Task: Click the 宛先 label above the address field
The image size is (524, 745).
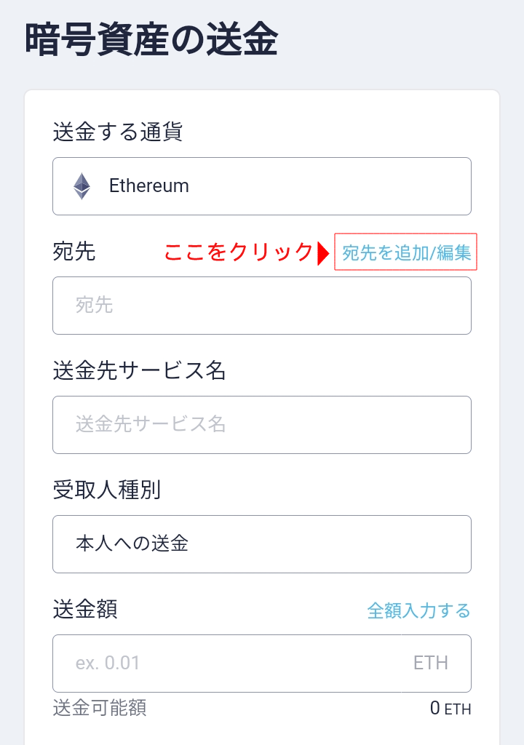Action: [x=74, y=252]
